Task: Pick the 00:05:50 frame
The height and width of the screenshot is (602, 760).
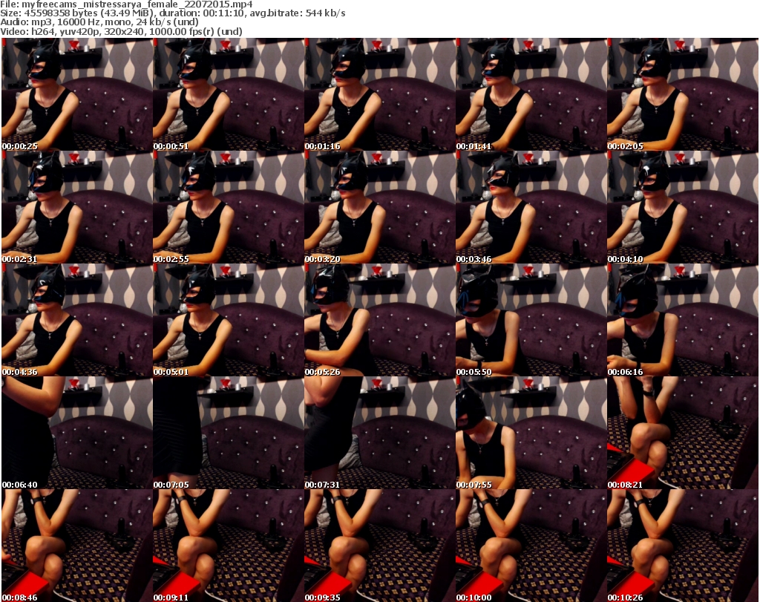Action: tap(531, 321)
